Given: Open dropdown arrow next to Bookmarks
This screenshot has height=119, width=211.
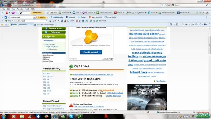Looking at the screenshot, I should point(71,13).
